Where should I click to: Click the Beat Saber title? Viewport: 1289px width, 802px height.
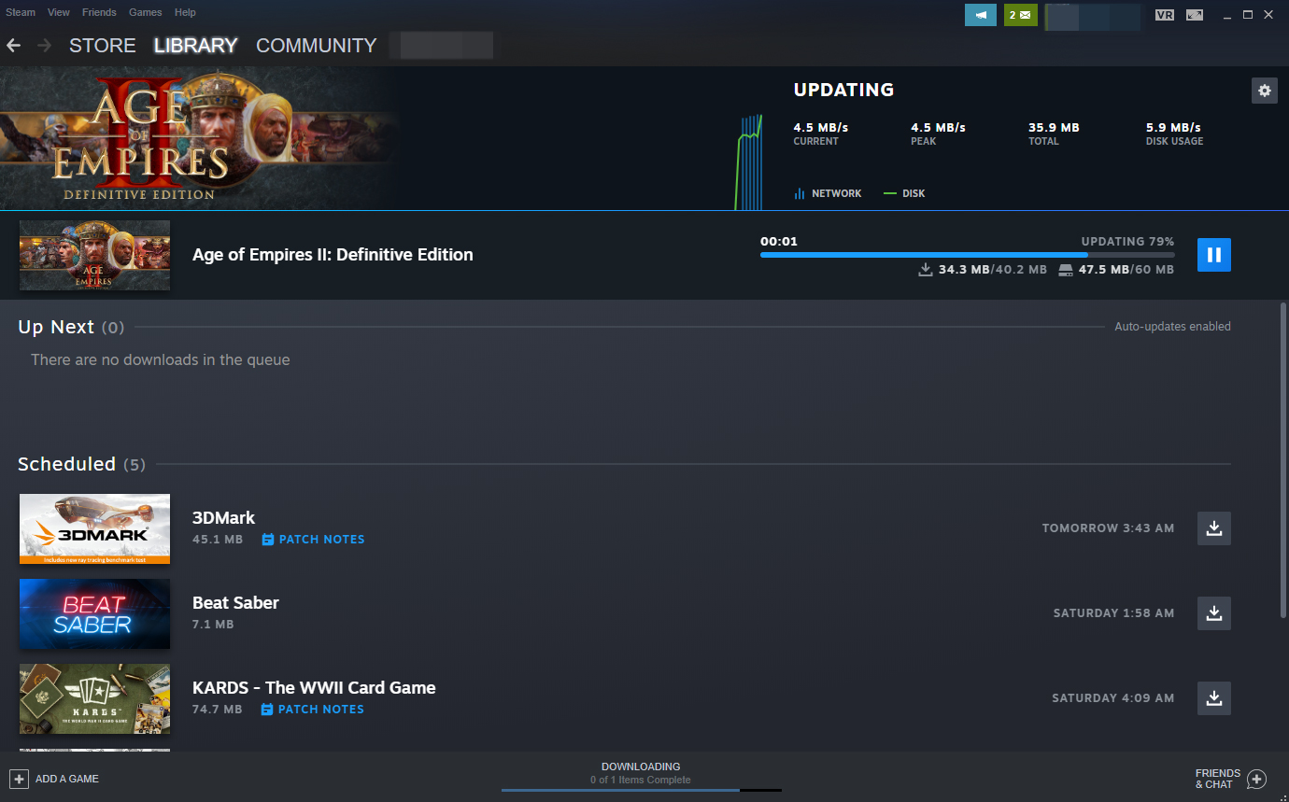pyautogui.click(x=235, y=603)
